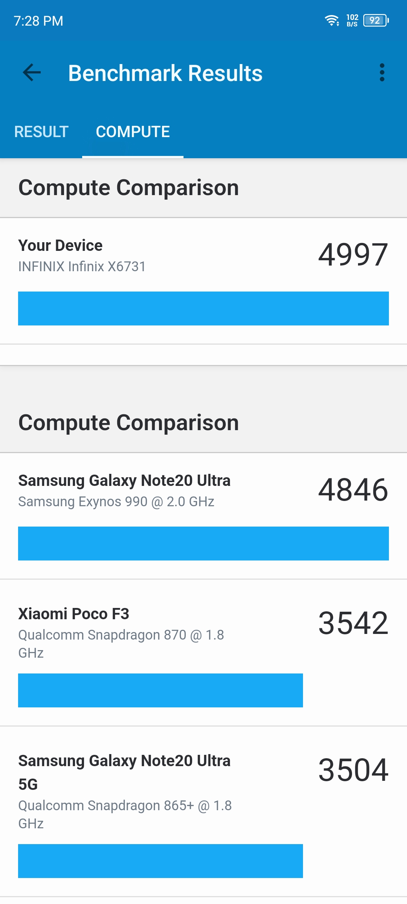Select the Your Device INFINIX Infinix X6731 entry
This screenshot has width=407, height=904.
[x=203, y=281]
